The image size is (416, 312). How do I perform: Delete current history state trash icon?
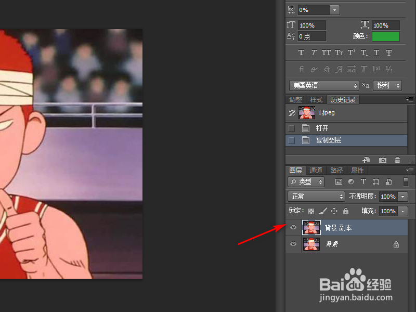[397, 160]
